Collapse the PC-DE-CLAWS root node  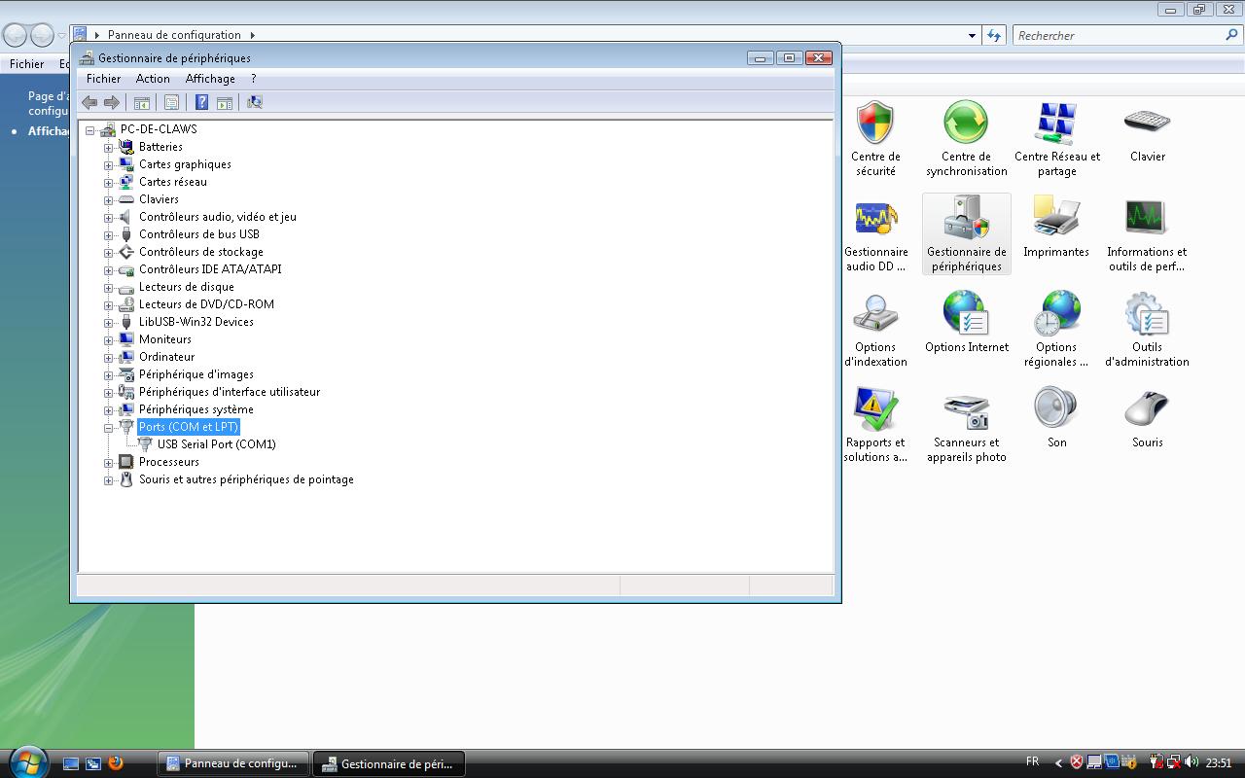tap(89, 130)
